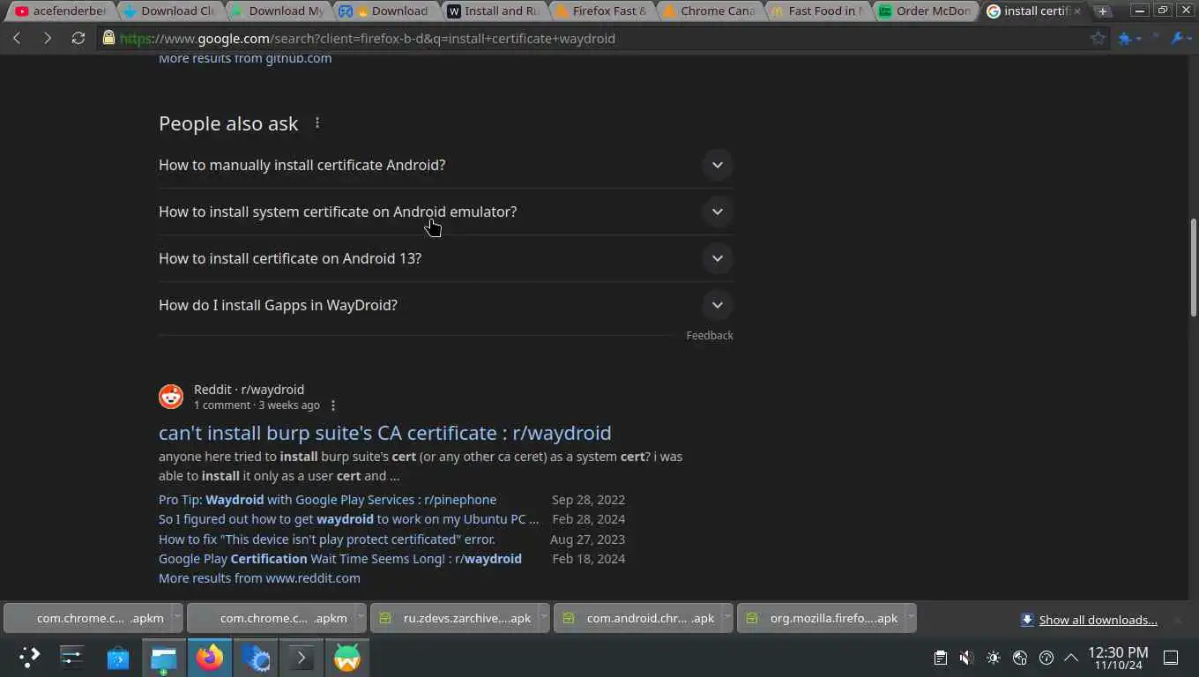The width and height of the screenshot is (1199, 677).
Task: Click the padlock site security icon
Action: click(x=108, y=38)
